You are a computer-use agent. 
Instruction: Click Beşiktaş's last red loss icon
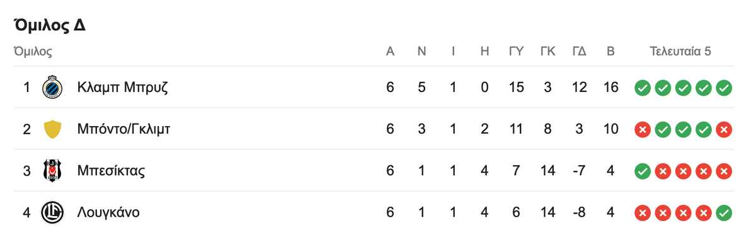coord(724,171)
